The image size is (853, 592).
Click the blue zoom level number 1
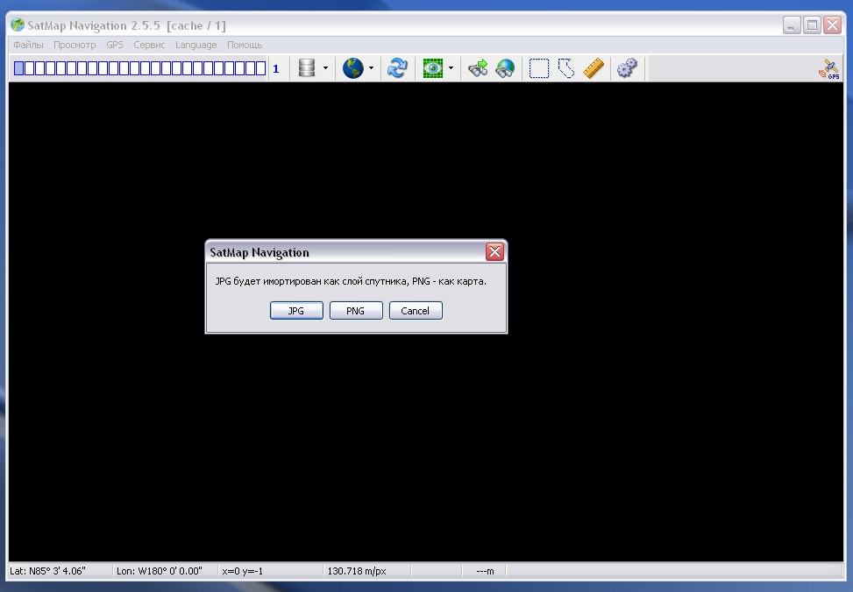coord(276,68)
